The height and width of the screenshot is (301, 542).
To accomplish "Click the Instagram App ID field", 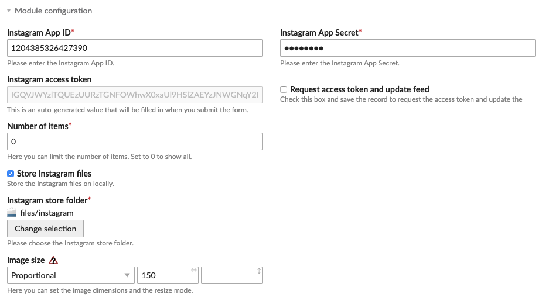I will tap(134, 48).
